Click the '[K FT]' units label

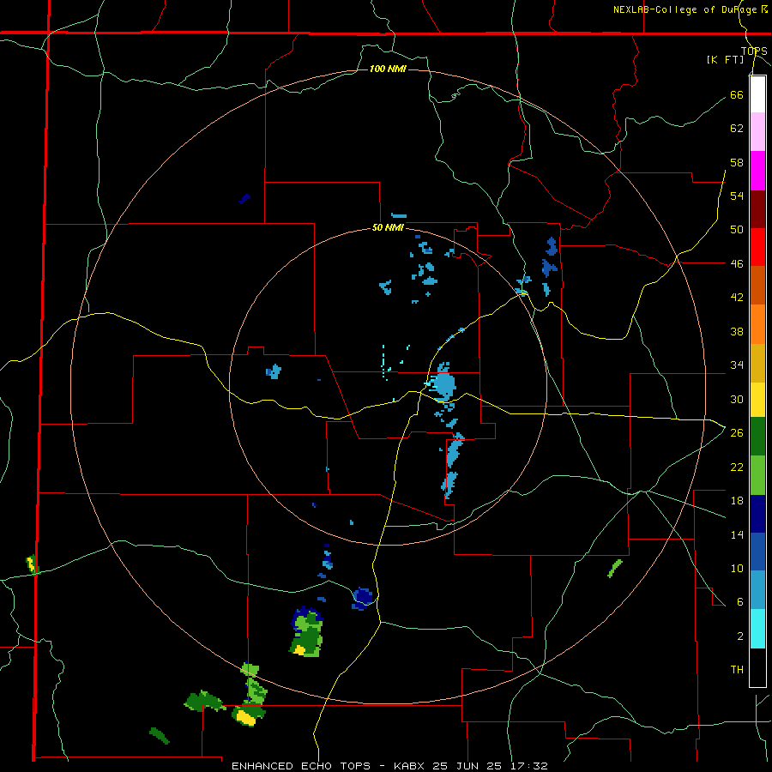click(x=725, y=59)
